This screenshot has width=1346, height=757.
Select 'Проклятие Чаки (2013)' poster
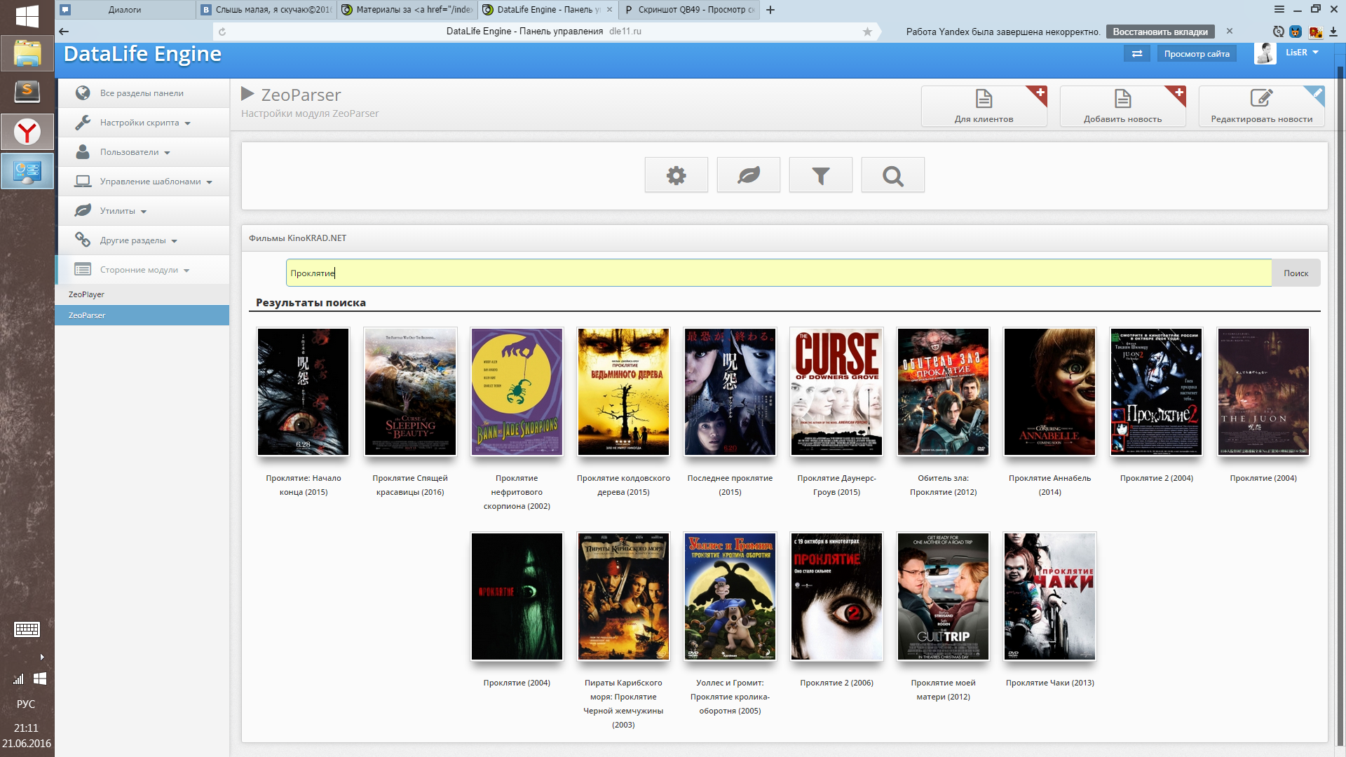[x=1049, y=596]
